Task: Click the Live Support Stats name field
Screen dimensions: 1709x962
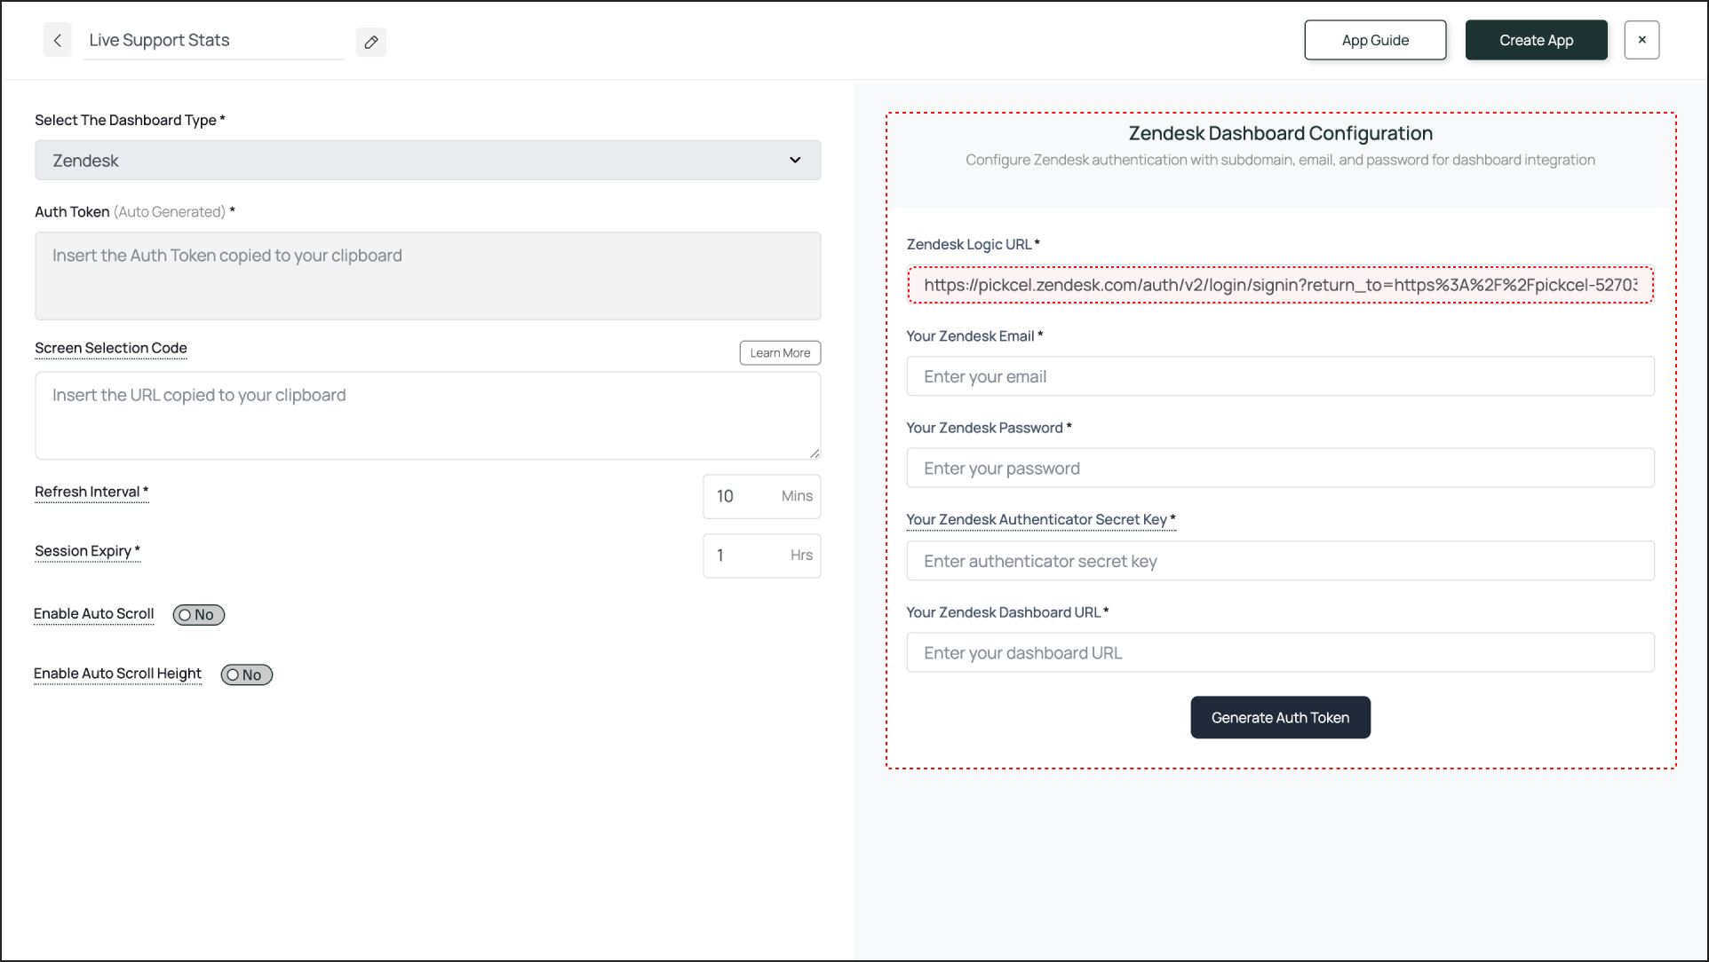Action: [213, 41]
